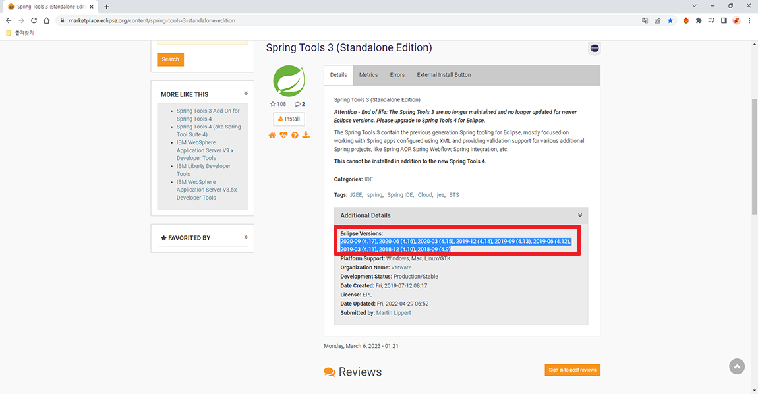Expand the tab search chevron
758x394 pixels.
[x=694, y=6]
